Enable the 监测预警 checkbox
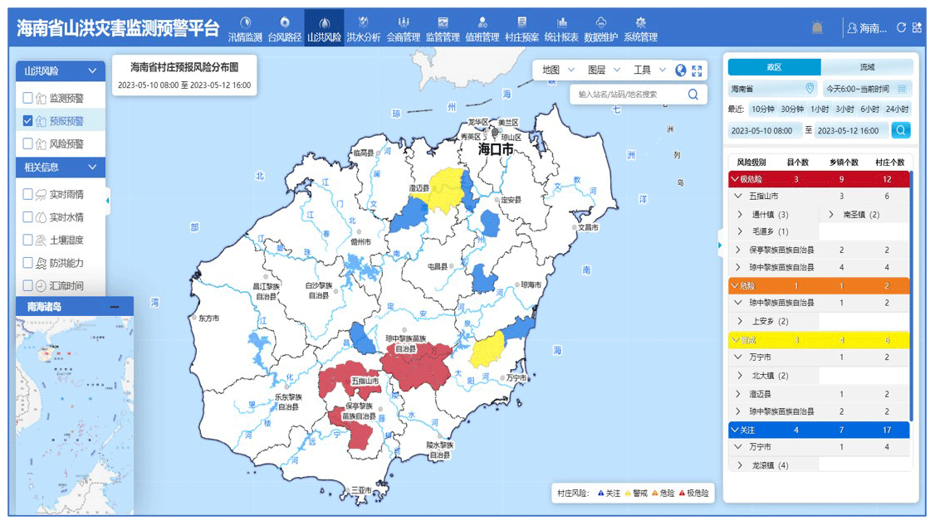Screen dimensions: 935x525 28,98
